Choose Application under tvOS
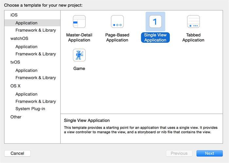229x163 pixels. (26, 71)
